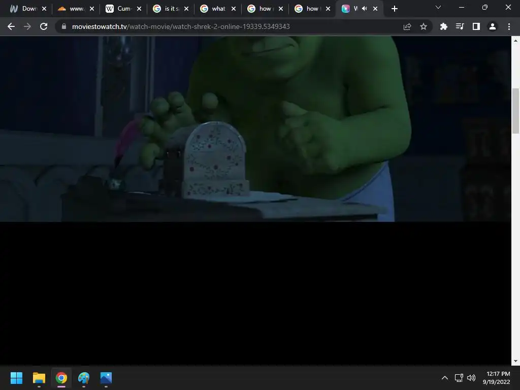The image size is (520, 390).
Task: Click the page scrollbar thumb
Action: (x=515, y=111)
